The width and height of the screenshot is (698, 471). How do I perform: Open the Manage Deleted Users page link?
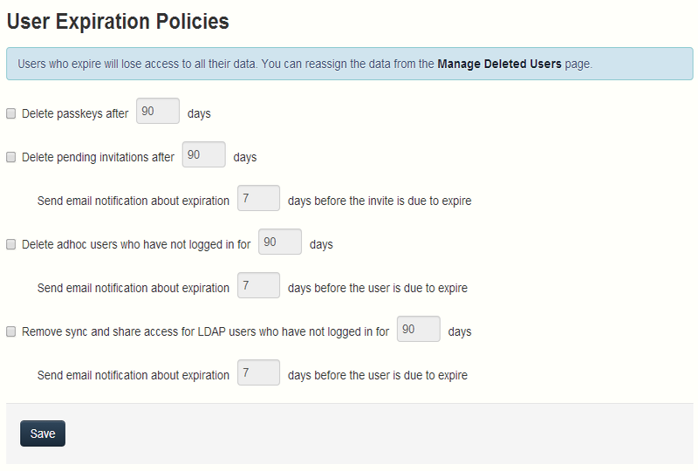499,64
